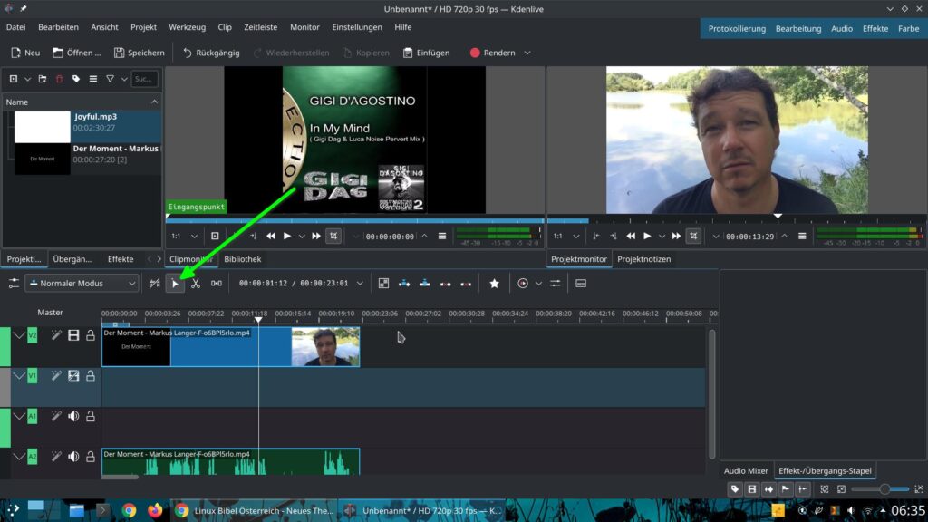This screenshot has height=522, width=928.
Task: Click the timeline preview render icon
Action: (523, 284)
